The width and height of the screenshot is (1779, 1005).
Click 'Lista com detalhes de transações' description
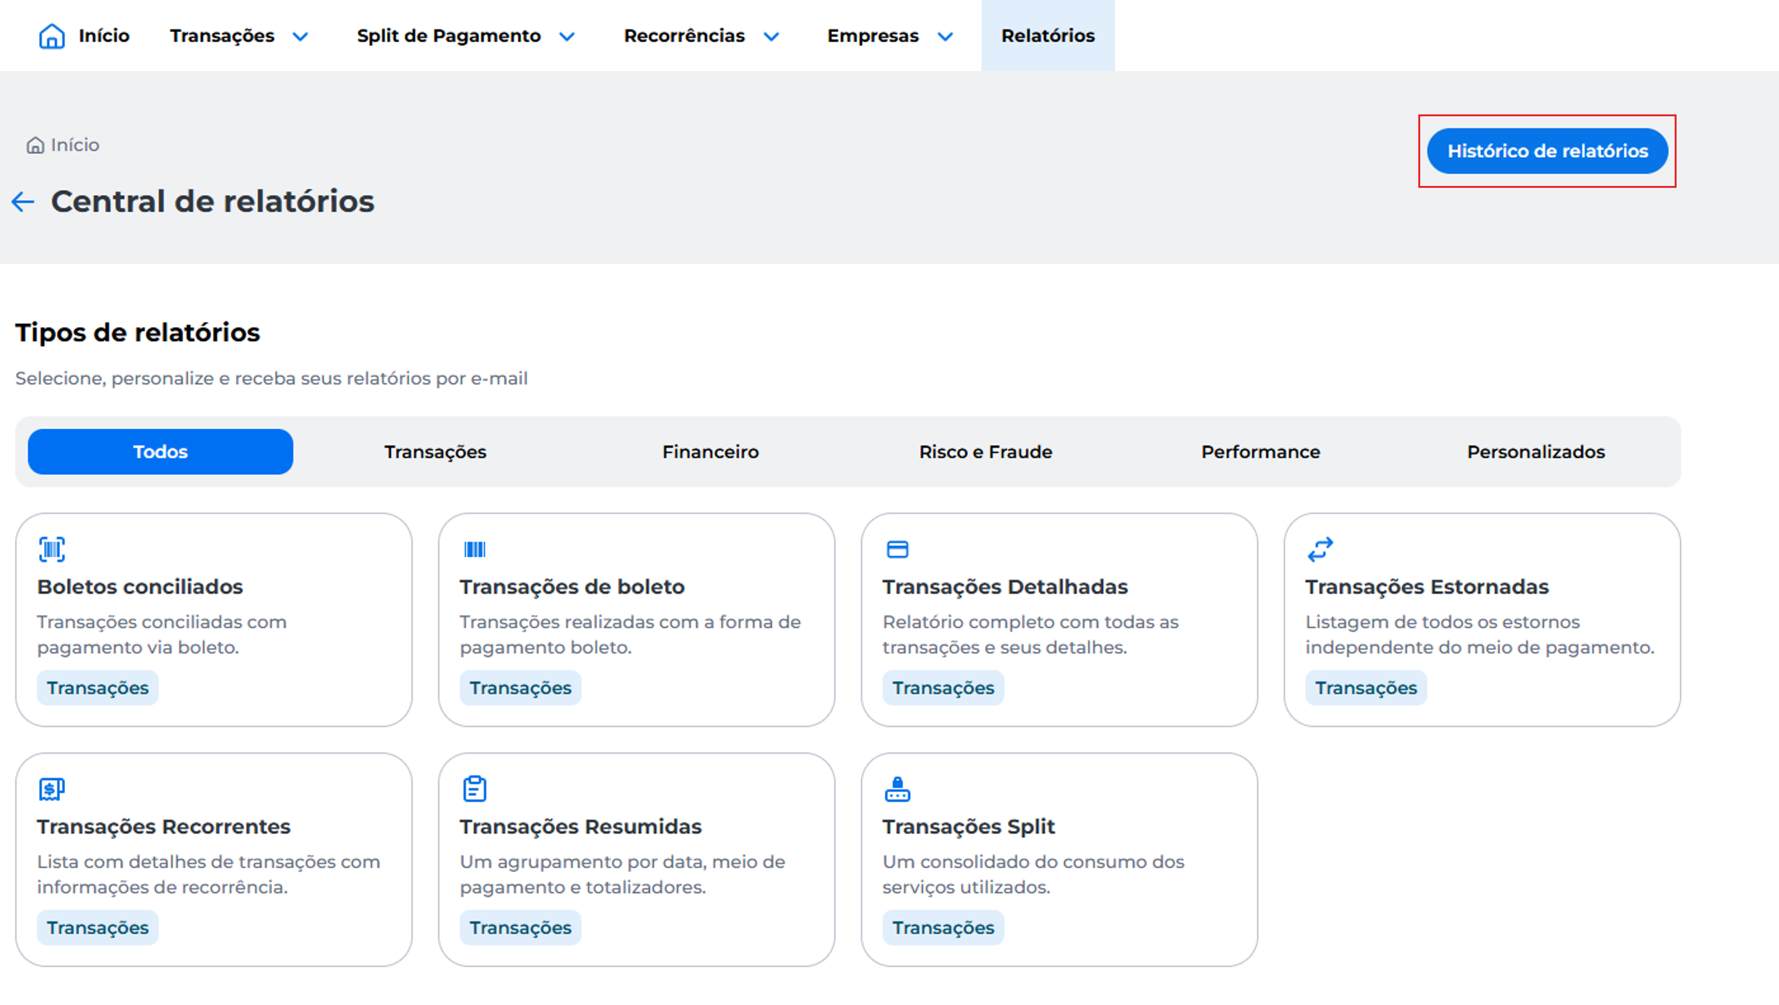click(208, 875)
